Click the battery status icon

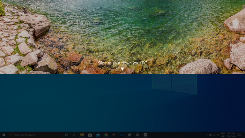(210, 135)
